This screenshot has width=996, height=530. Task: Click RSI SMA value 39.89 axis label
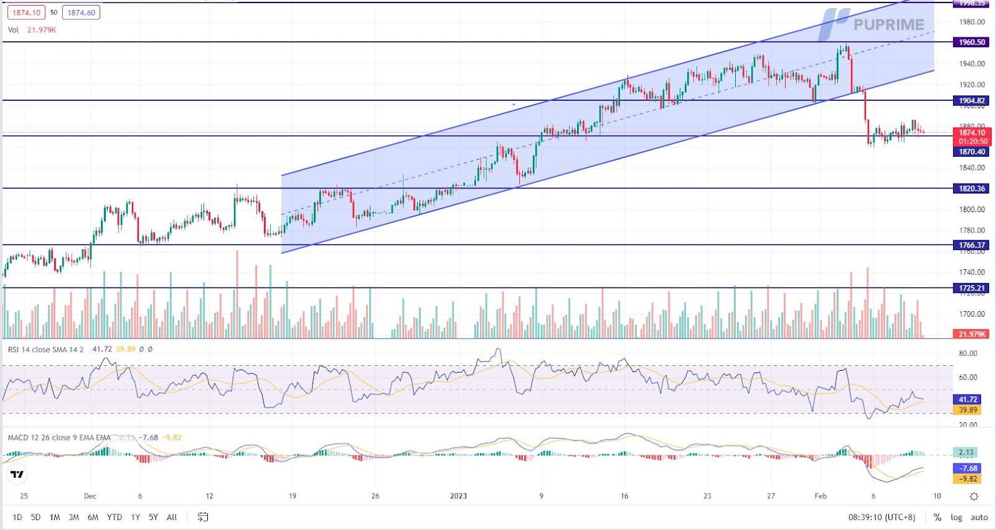point(967,410)
